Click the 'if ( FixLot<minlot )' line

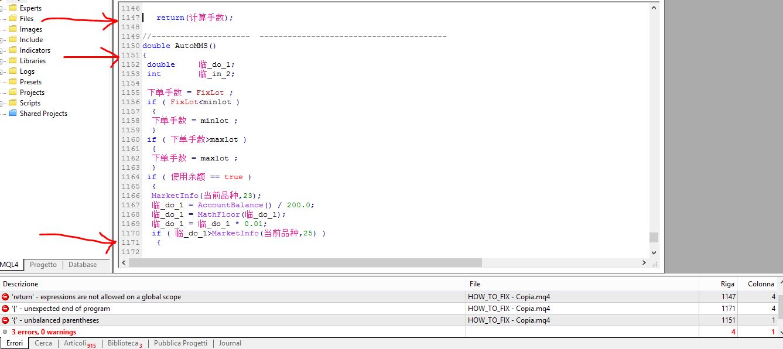(x=193, y=102)
